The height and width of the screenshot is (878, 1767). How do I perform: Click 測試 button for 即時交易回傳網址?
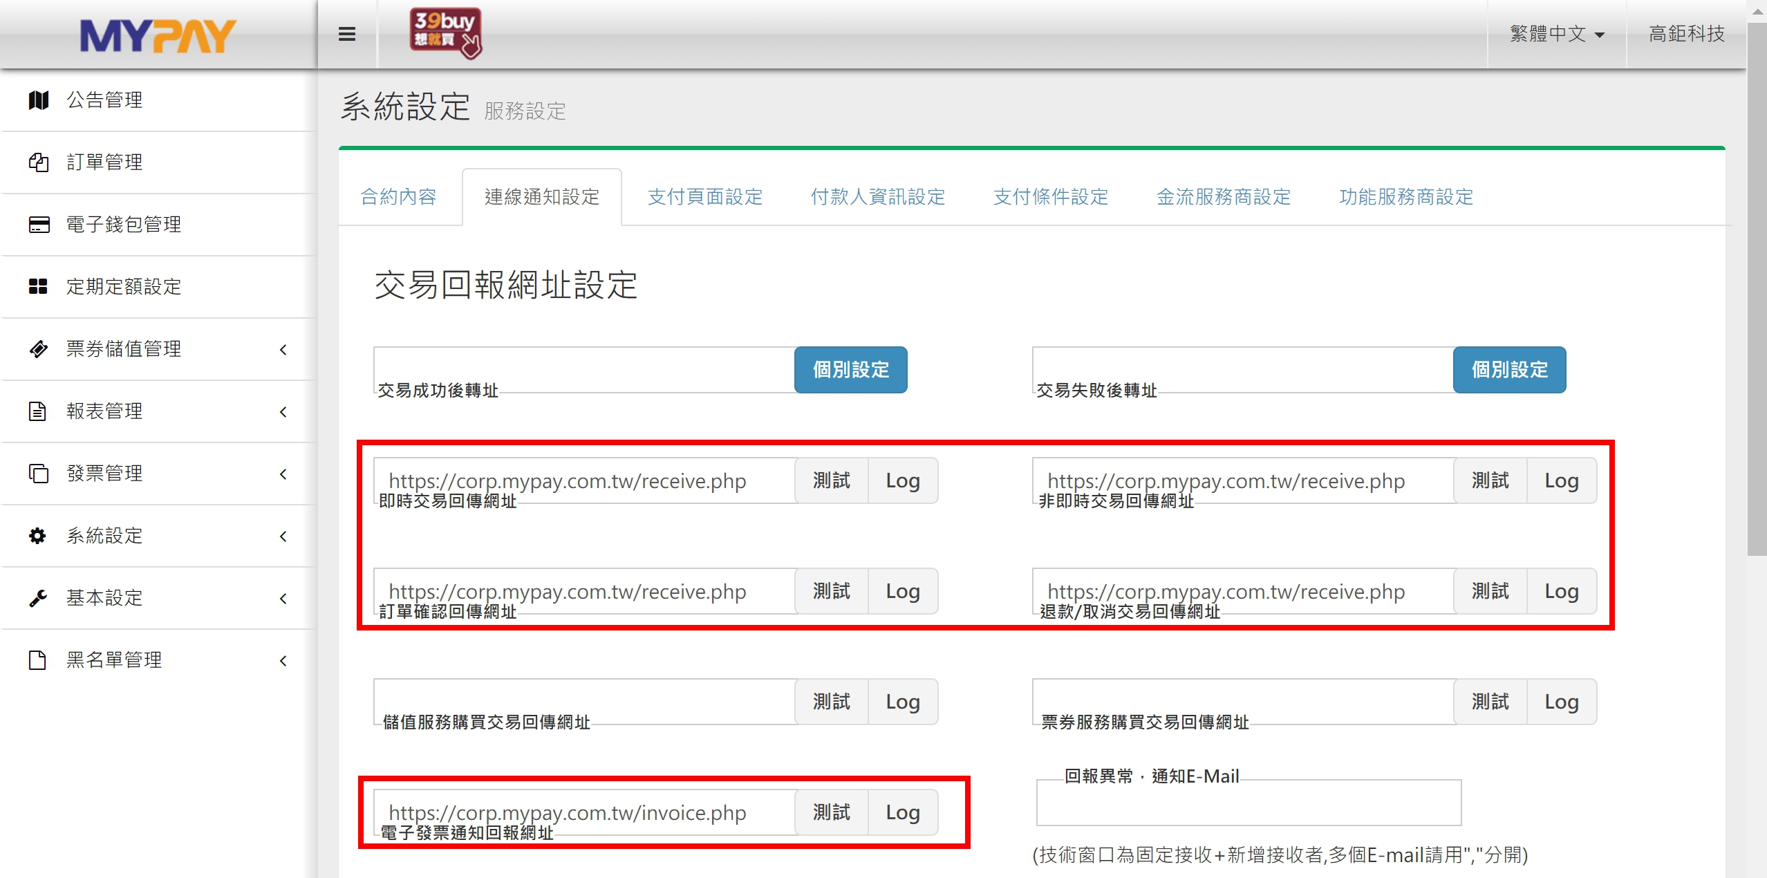click(x=831, y=480)
